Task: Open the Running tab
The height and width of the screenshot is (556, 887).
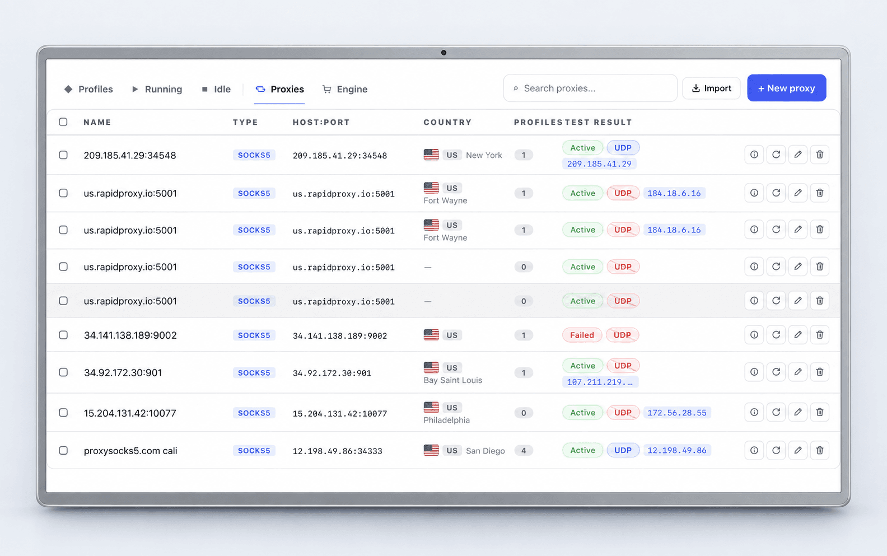Action: [157, 89]
